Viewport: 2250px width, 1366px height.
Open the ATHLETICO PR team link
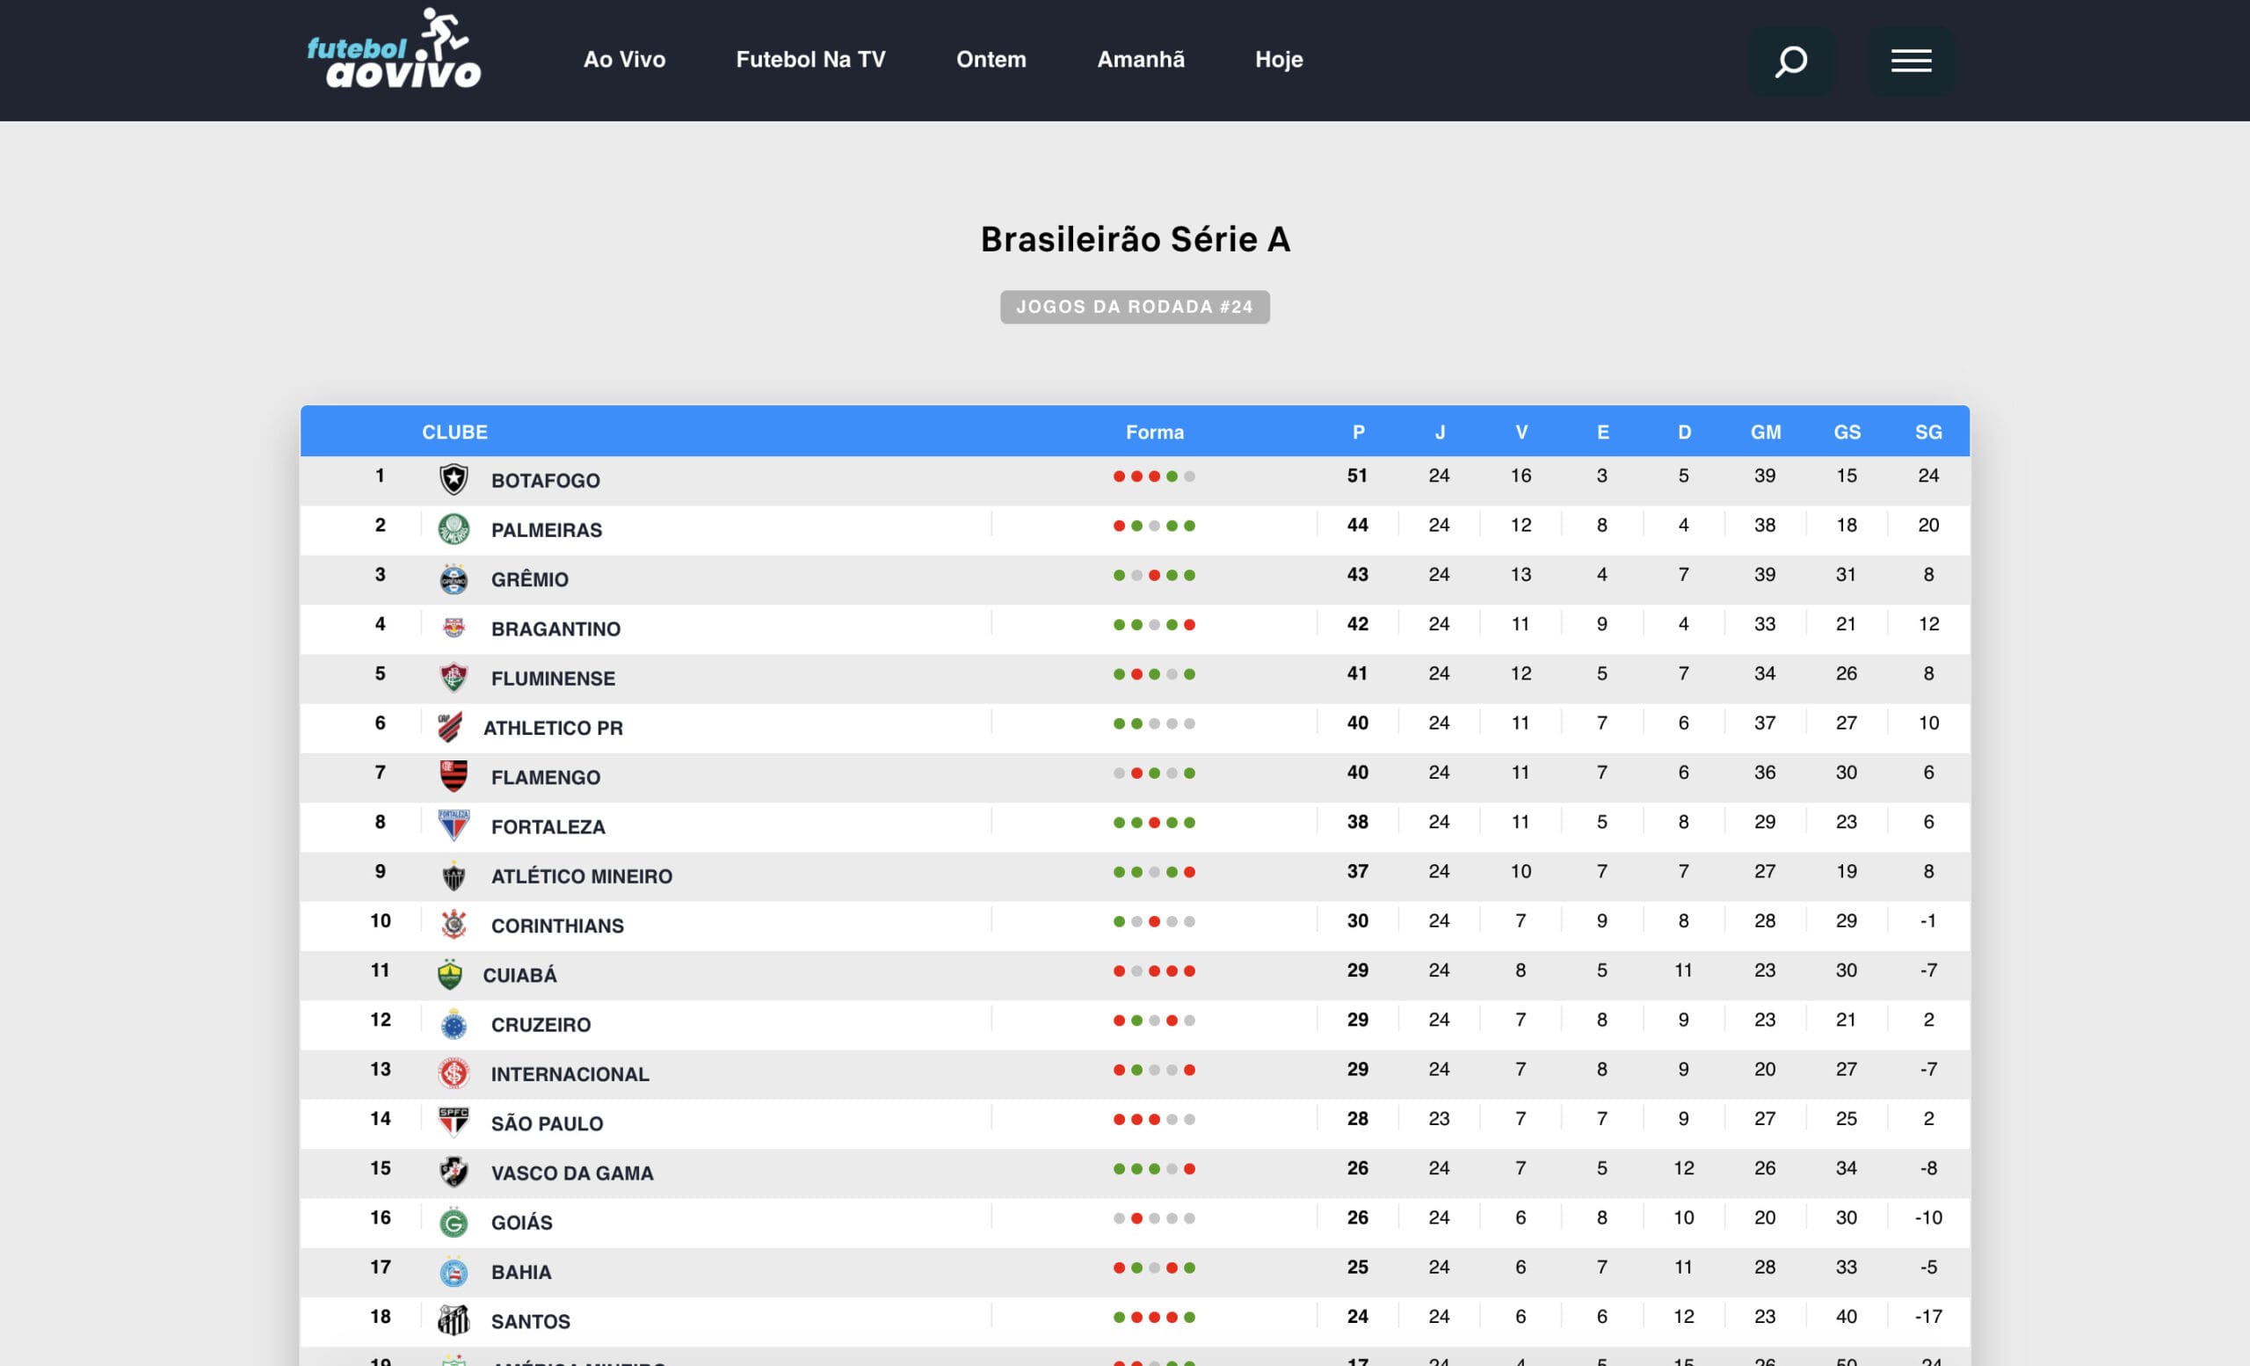coord(553,728)
